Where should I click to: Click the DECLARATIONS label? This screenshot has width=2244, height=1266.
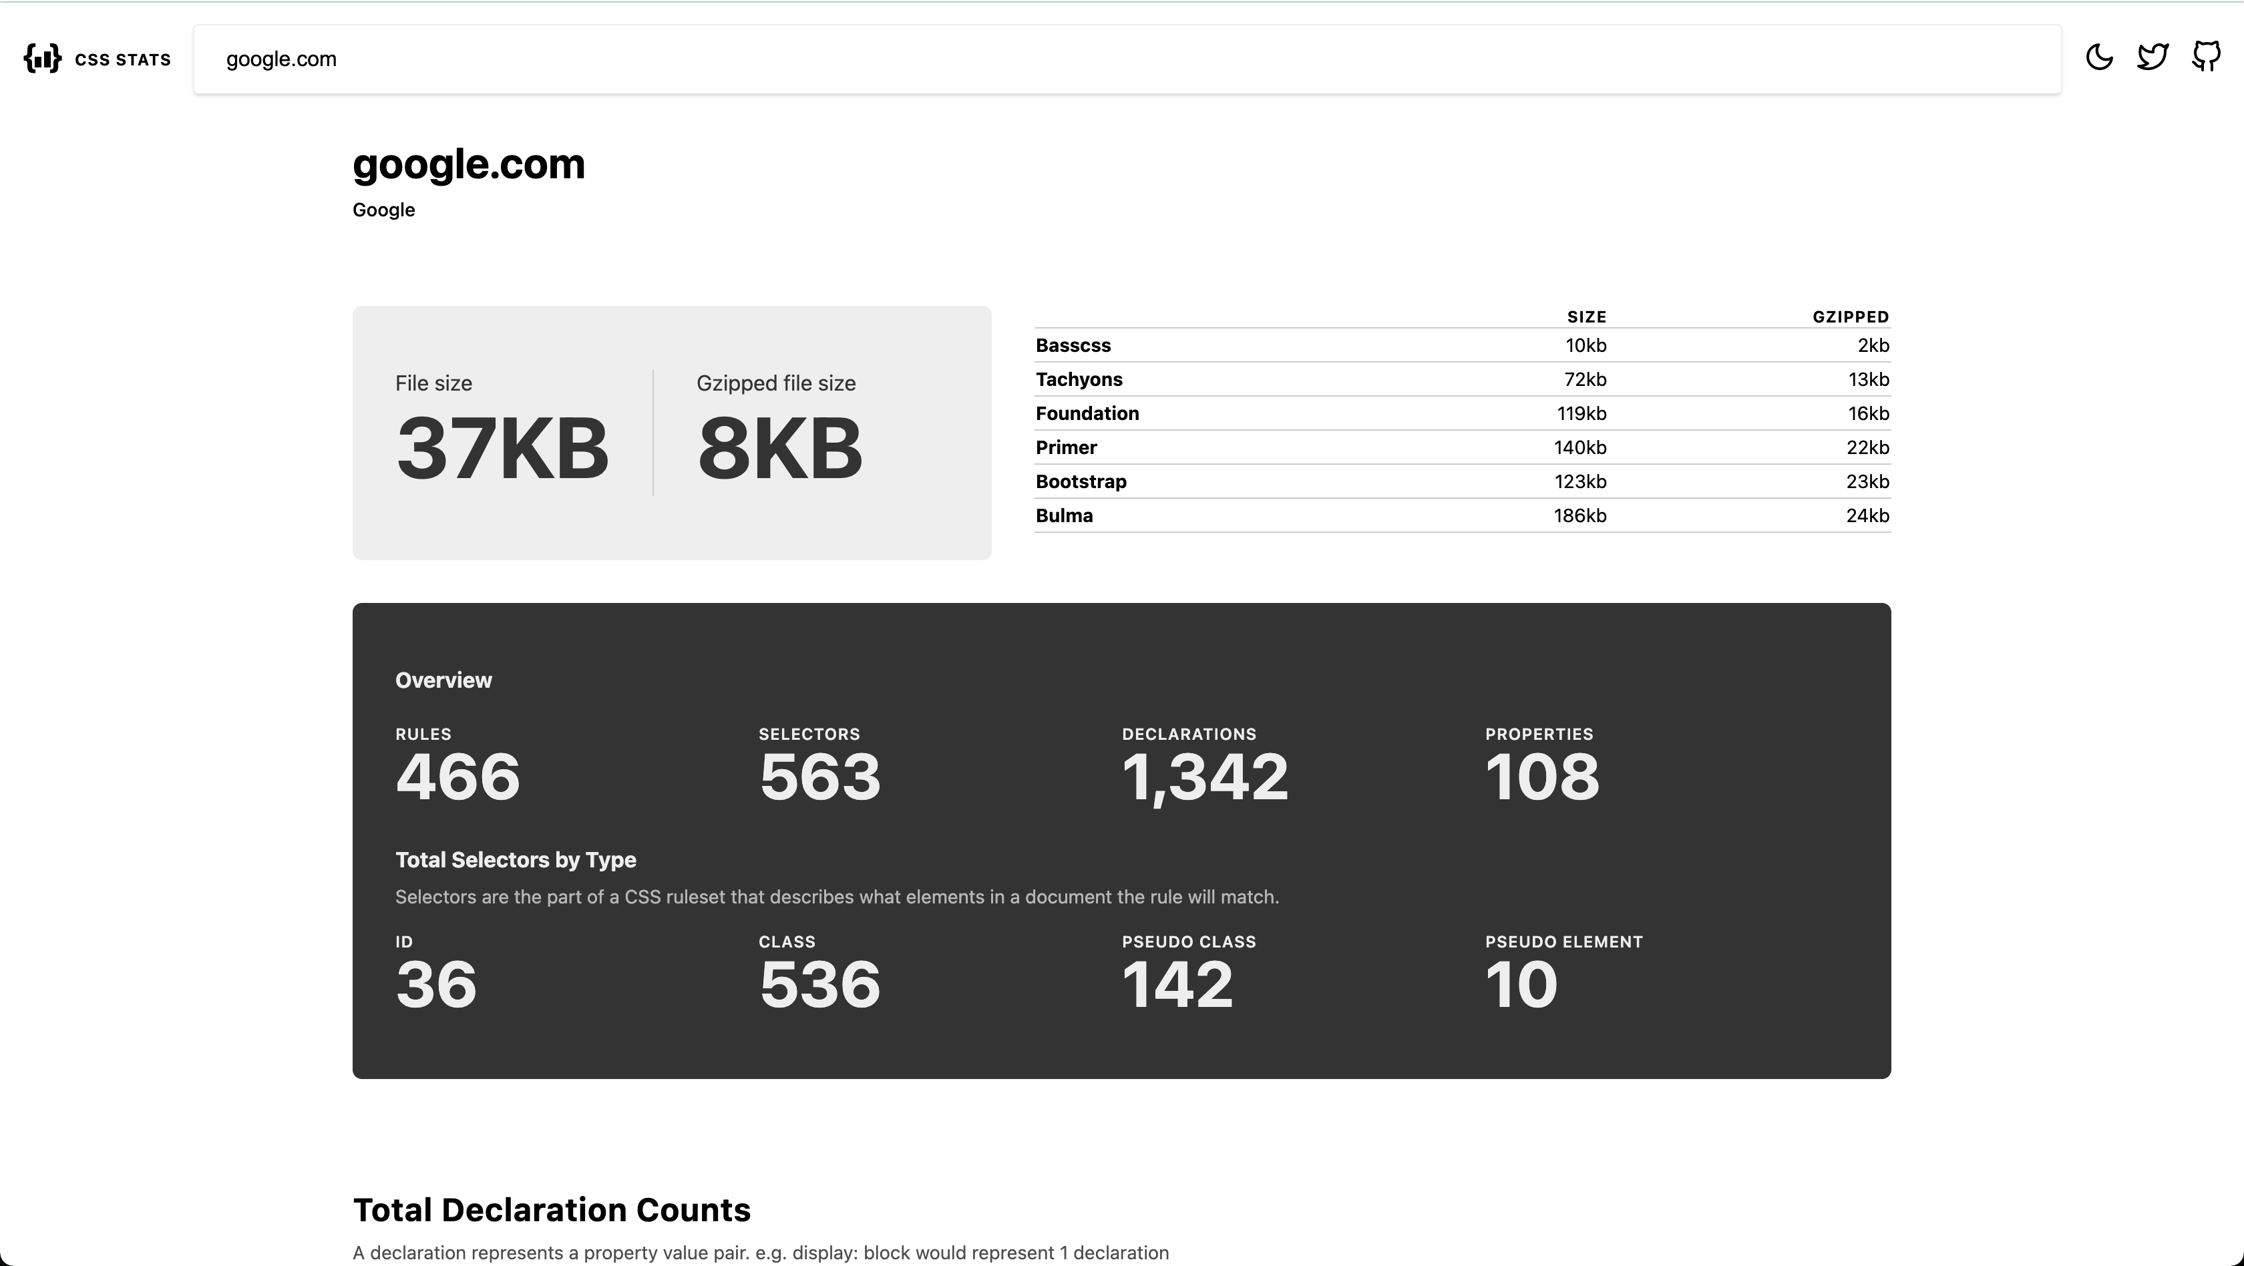[x=1189, y=734]
